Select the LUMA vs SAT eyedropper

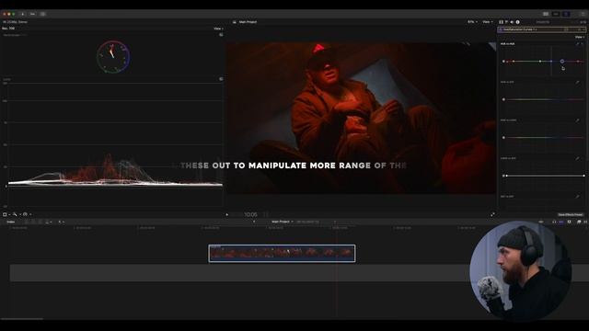(x=578, y=158)
